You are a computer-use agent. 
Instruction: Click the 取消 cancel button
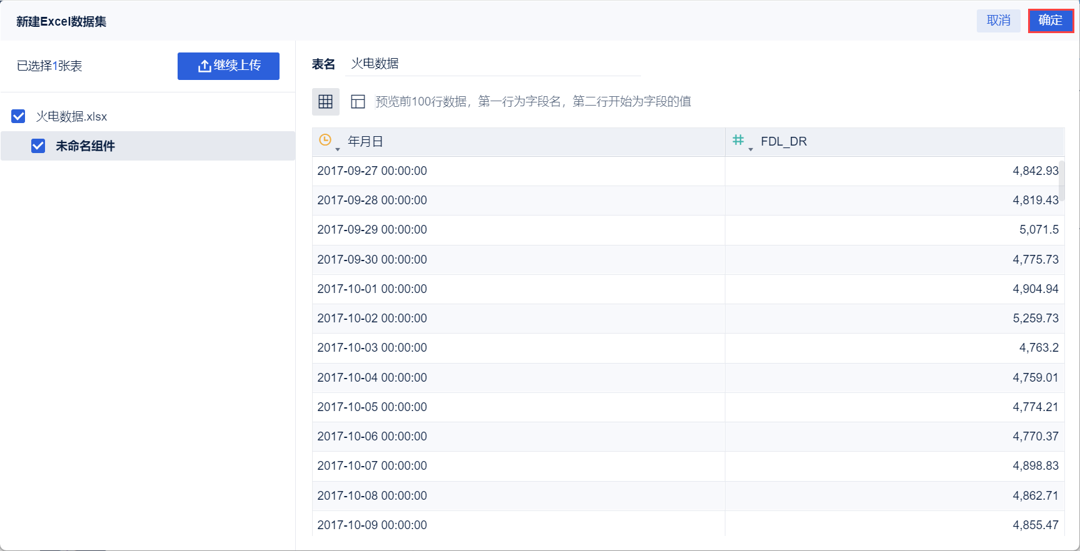click(x=999, y=21)
